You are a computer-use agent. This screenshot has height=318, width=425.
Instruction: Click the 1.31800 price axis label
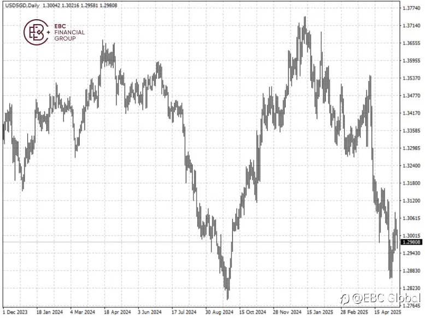(411, 183)
